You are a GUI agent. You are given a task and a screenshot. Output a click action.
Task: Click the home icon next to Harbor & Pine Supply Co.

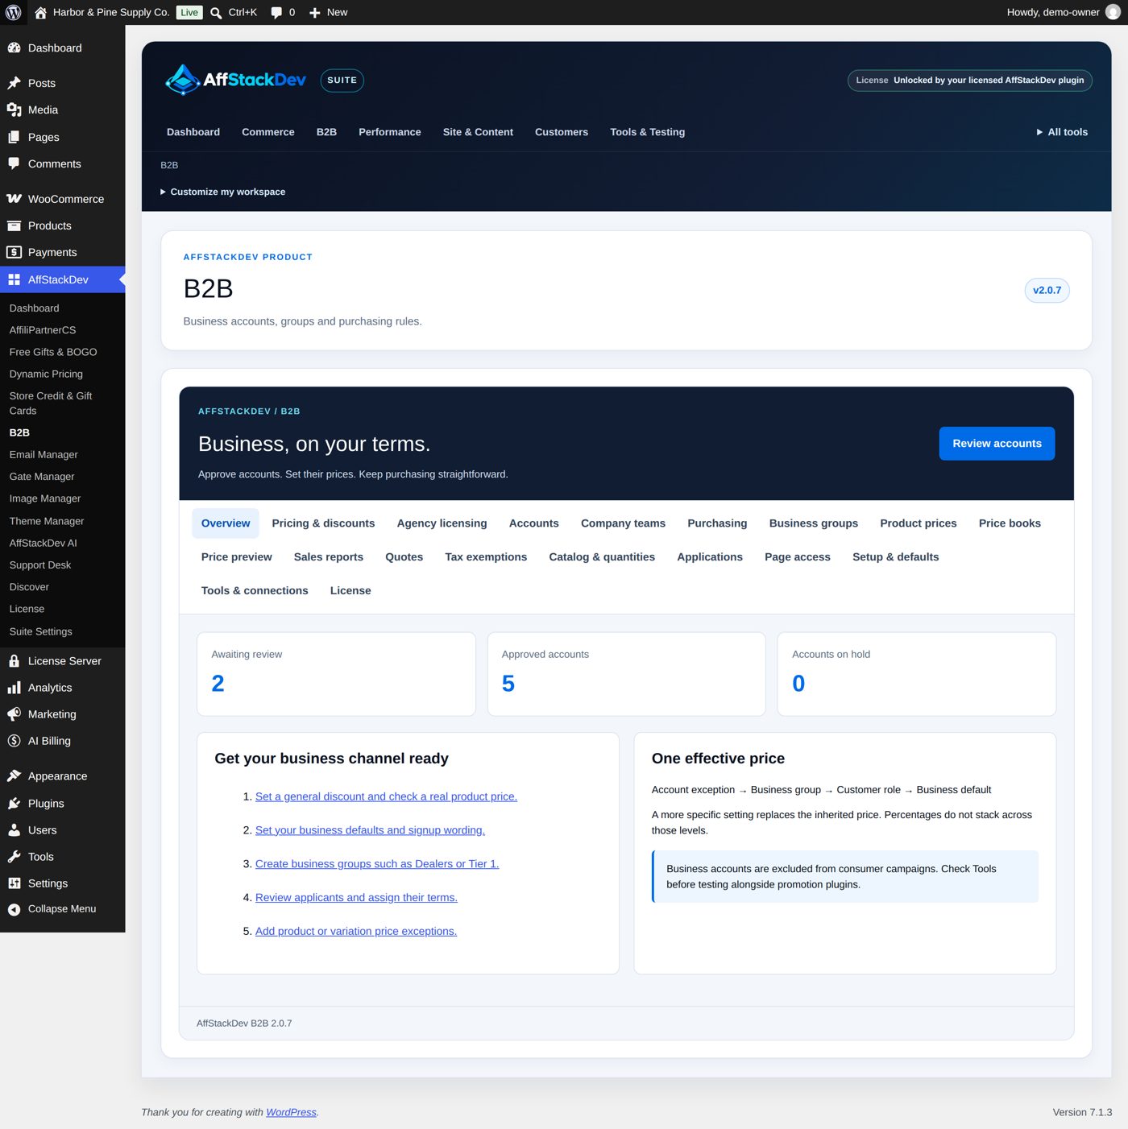pos(40,12)
